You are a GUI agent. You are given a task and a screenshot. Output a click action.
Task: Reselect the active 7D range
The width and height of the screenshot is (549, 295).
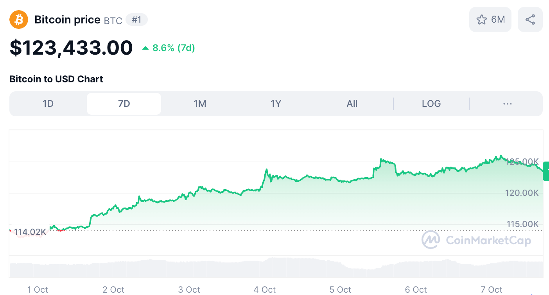[x=124, y=103]
